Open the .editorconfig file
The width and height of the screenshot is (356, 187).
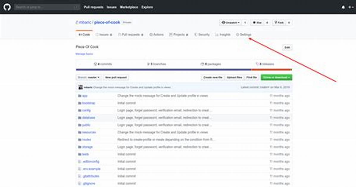point(91,162)
